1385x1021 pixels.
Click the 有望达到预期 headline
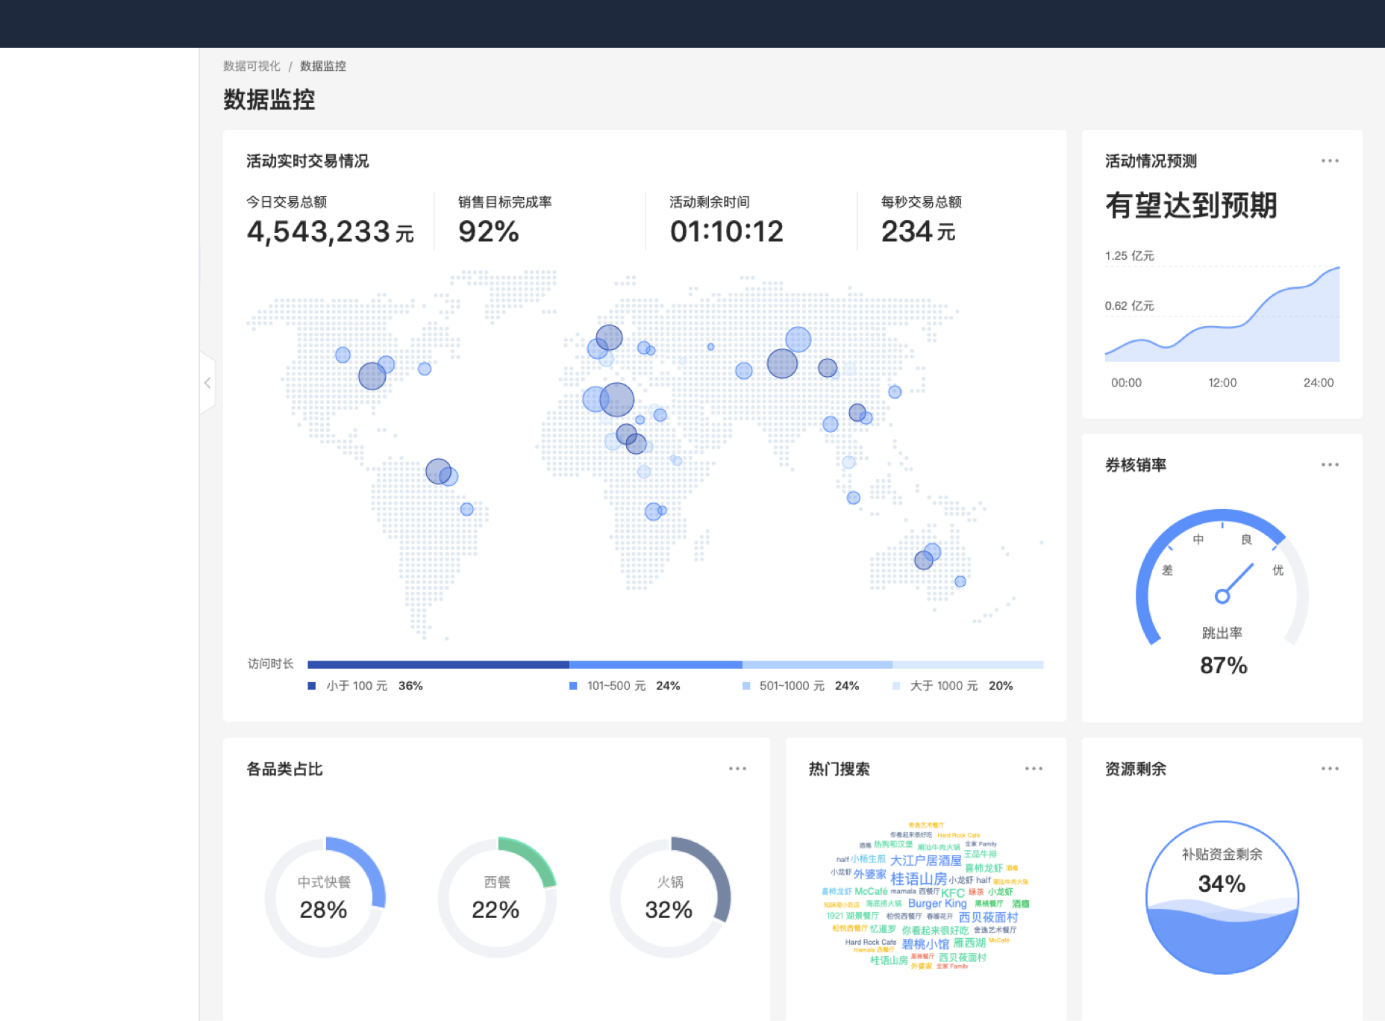1191,205
